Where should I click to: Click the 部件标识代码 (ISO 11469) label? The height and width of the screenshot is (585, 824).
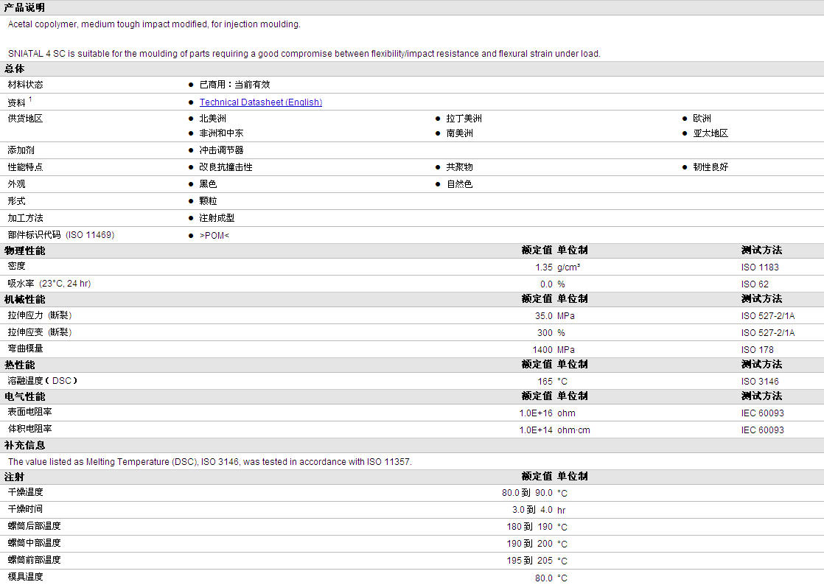[x=61, y=235]
